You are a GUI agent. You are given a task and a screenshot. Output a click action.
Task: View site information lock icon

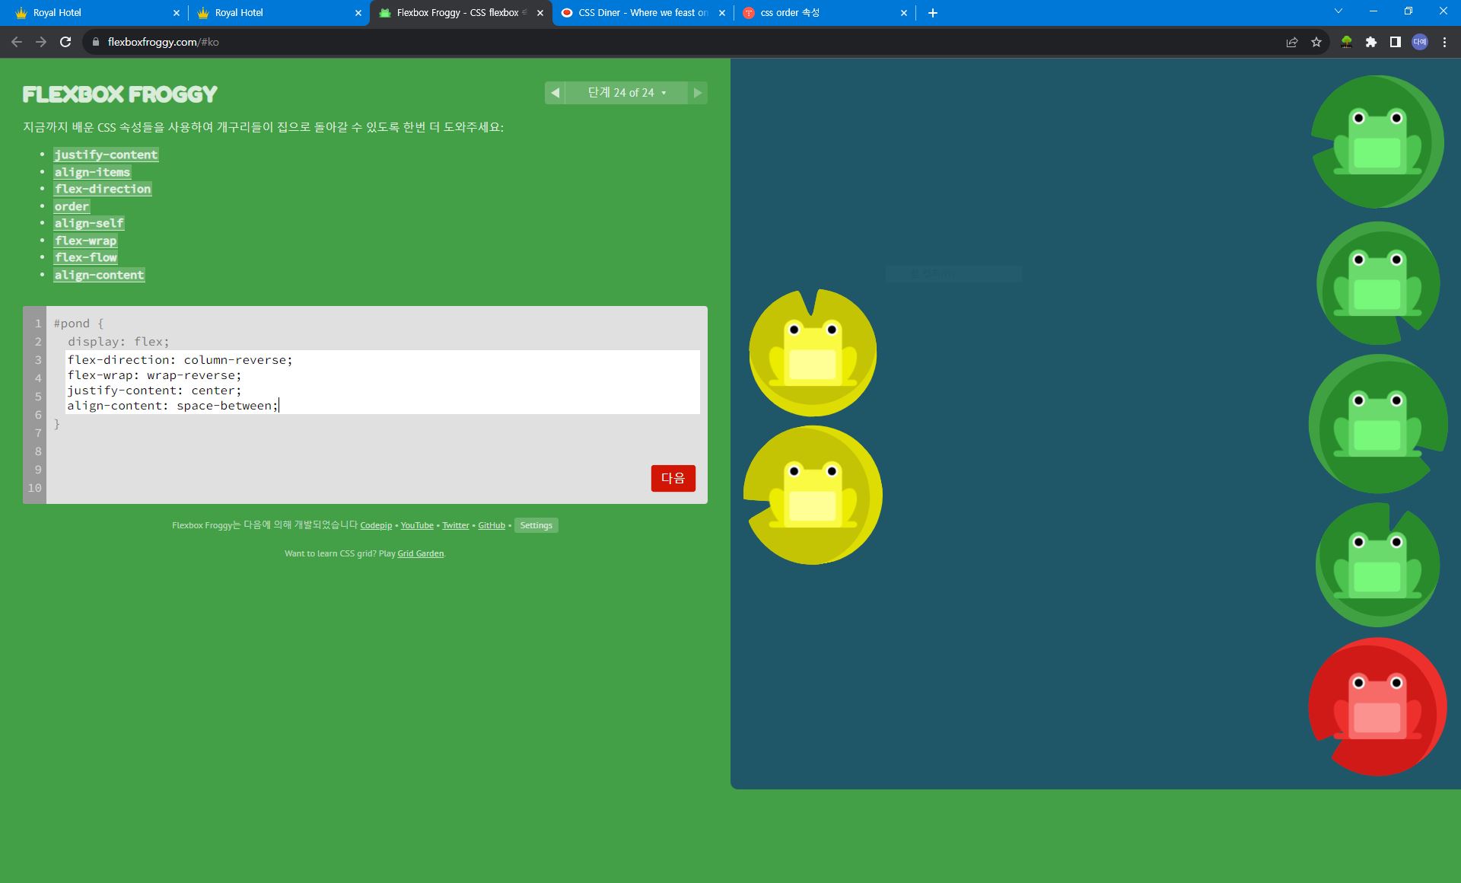(95, 42)
